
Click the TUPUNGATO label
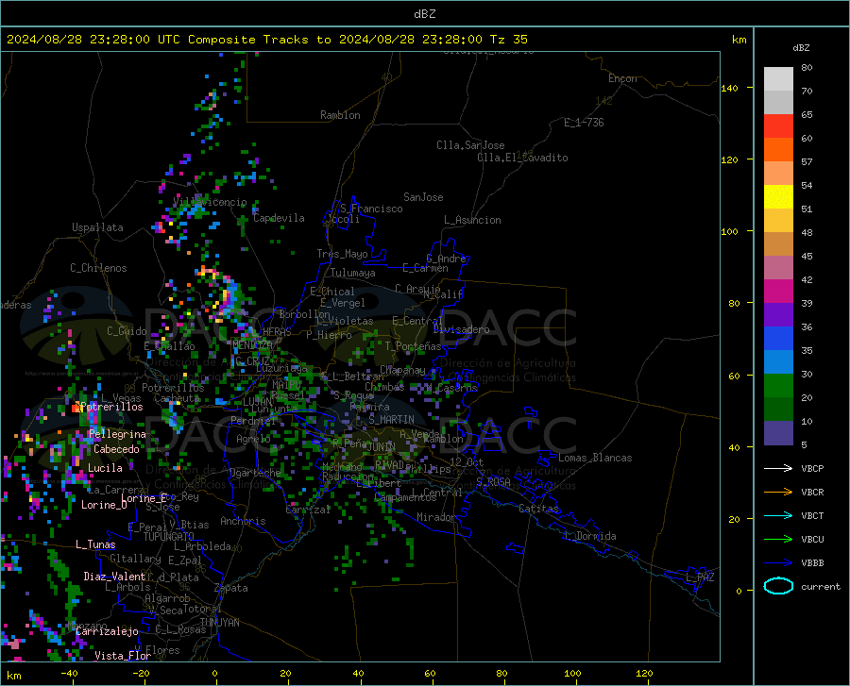[x=169, y=537]
